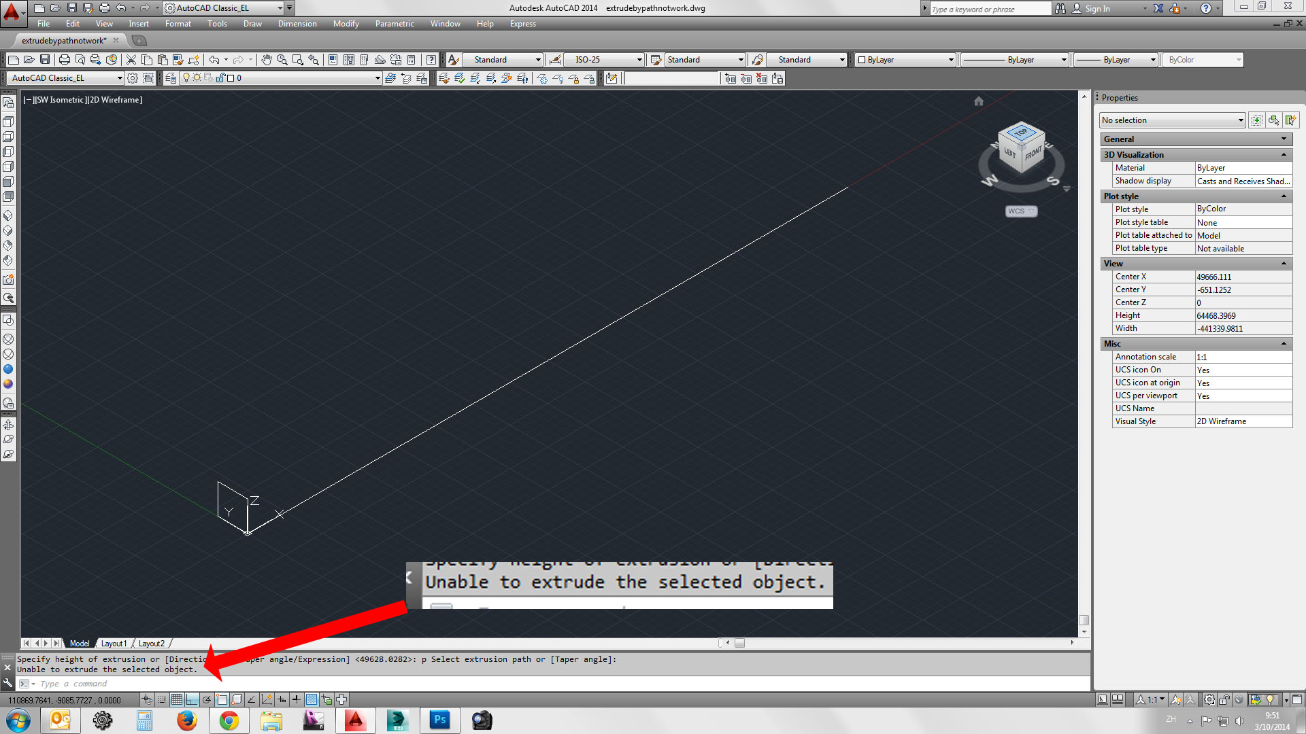Toggle Snap Mode in status bar
The image size is (1306, 734).
click(x=162, y=699)
